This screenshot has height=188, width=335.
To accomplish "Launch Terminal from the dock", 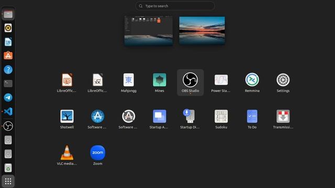I will 8,84.
